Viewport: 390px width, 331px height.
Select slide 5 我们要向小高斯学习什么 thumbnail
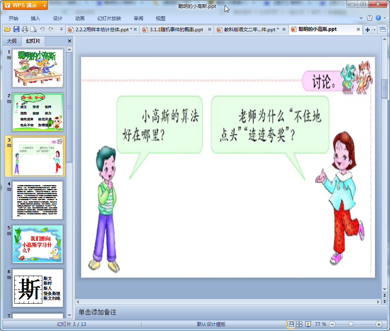[38, 244]
